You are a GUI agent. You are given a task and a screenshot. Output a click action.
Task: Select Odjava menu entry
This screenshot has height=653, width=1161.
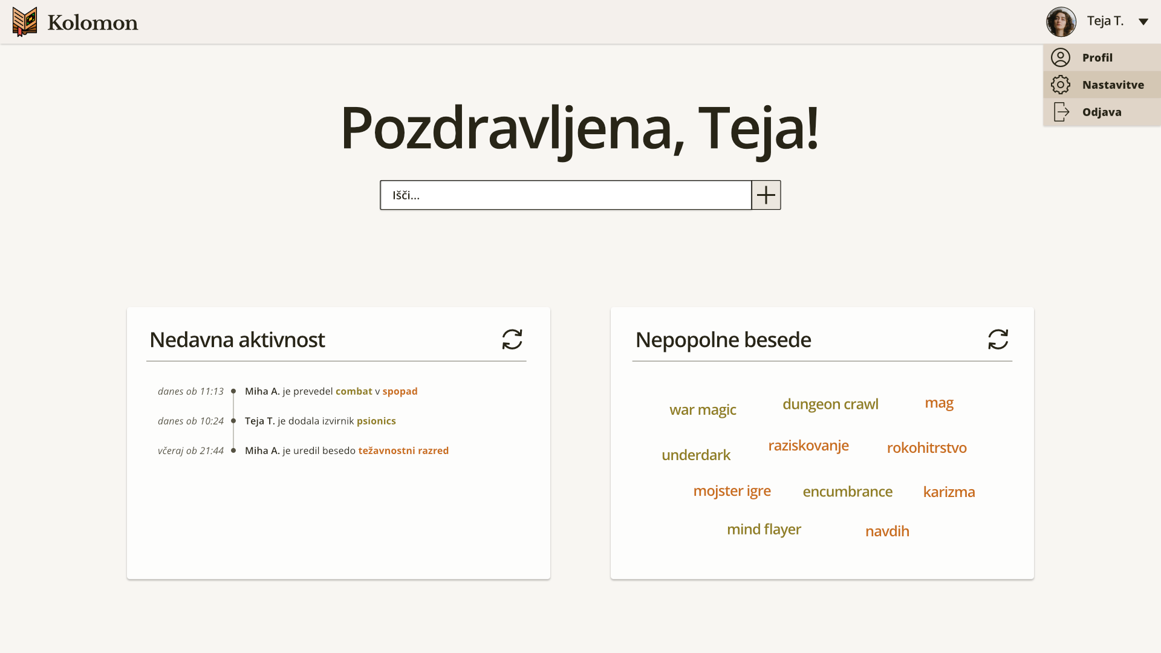click(x=1102, y=112)
